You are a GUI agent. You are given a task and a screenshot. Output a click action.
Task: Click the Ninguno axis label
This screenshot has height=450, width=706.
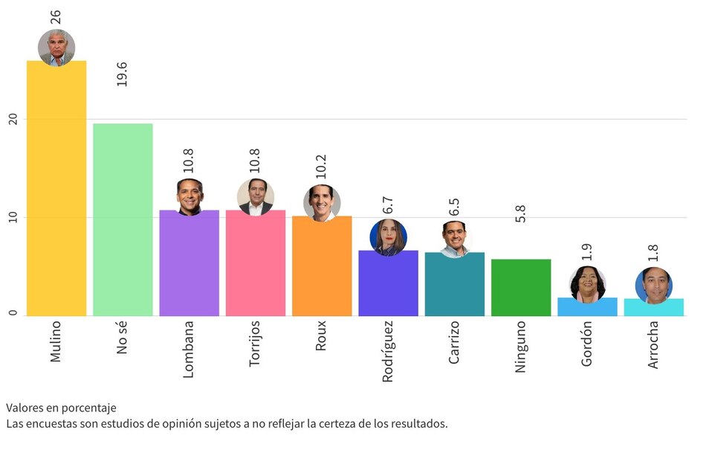point(521,347)
